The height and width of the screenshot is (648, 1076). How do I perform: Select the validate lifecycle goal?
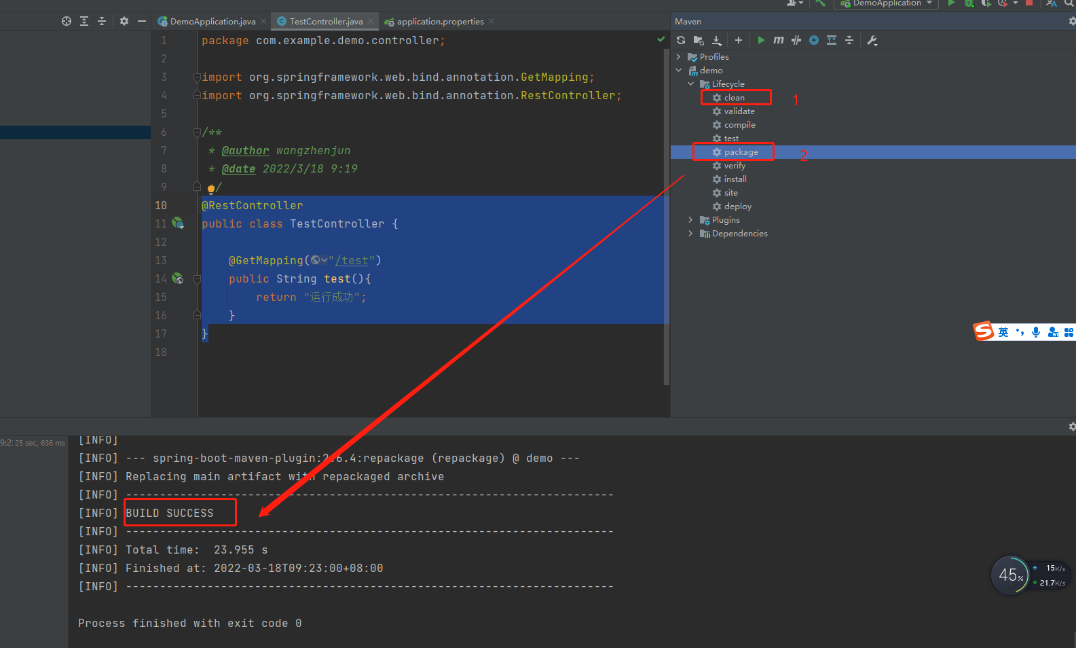(739, 111)
